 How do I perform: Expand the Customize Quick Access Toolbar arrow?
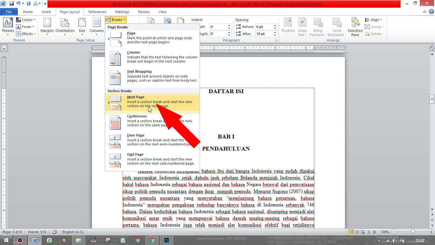click(x=45, y=4)
